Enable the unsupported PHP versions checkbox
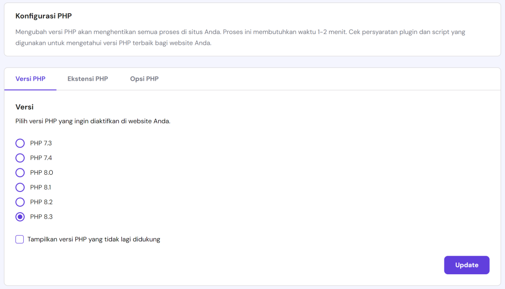Screen dimensions: 505x289 point(20,240)
